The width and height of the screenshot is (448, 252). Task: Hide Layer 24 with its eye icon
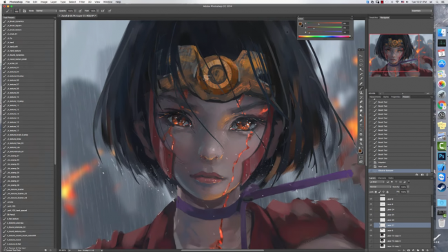[371, 209]
